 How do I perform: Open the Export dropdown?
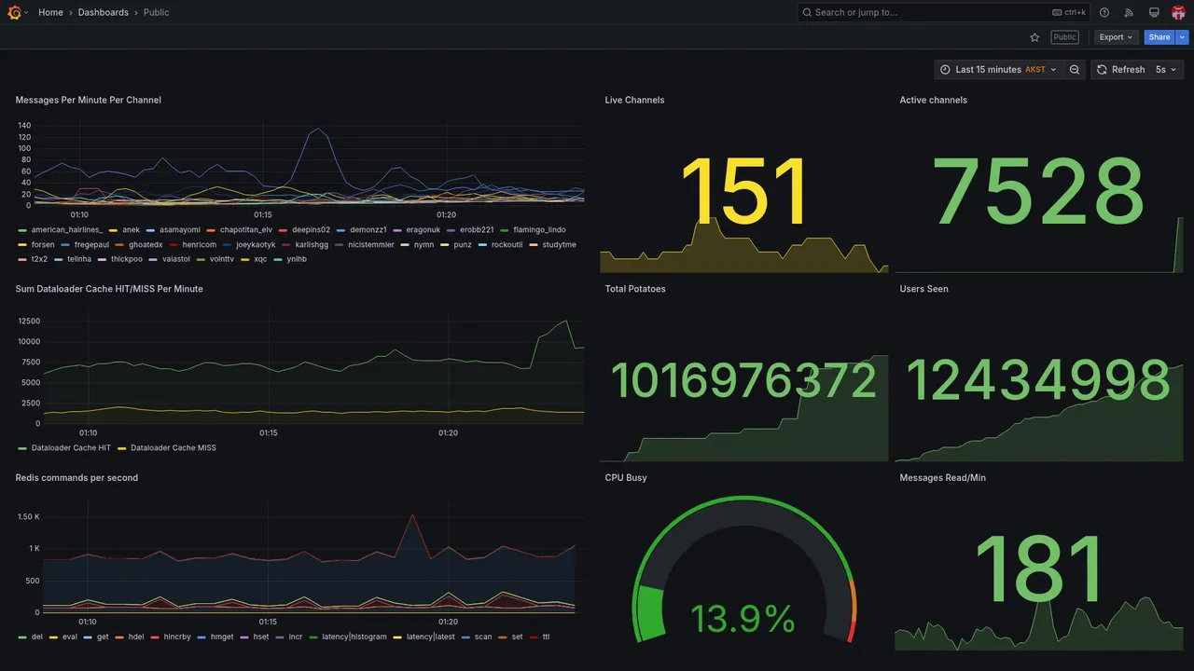point(1116,37)
